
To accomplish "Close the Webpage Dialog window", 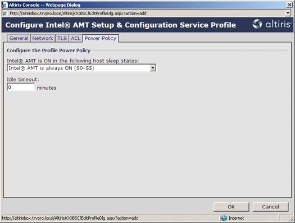I will tap(290, 5).
